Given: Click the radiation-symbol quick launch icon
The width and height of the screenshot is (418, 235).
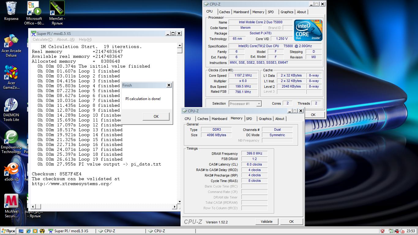Looking at the screenshot, I should [42, 231].
